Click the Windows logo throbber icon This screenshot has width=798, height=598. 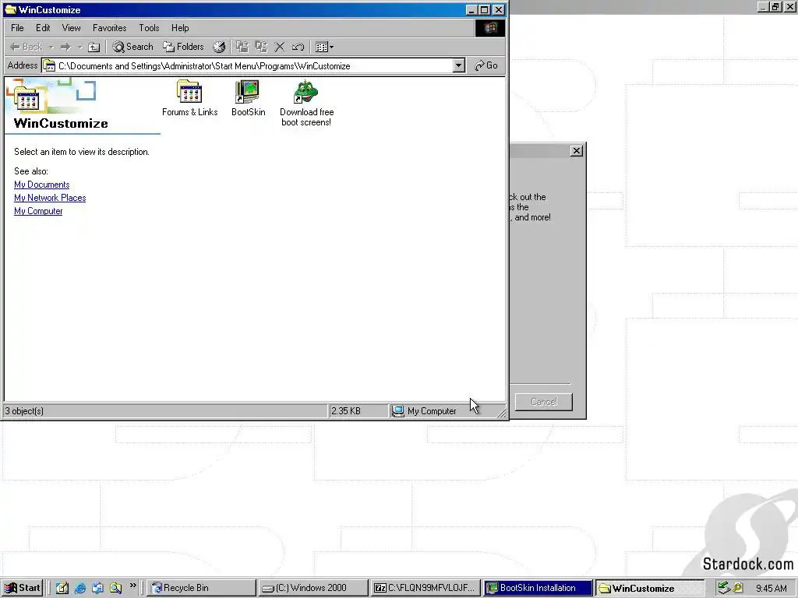pos(490,28)
